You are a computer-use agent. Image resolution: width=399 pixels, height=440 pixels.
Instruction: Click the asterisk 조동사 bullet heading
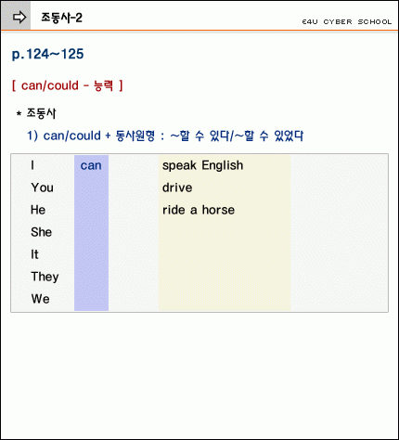[x=36, y=113]
